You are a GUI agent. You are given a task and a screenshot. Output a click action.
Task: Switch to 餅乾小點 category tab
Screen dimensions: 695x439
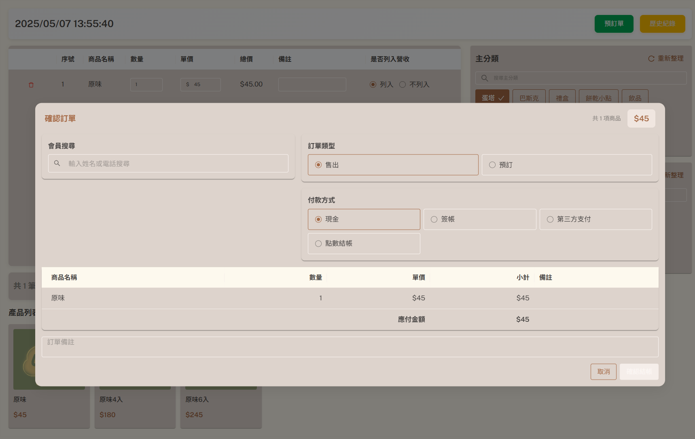tap(598, 98)
